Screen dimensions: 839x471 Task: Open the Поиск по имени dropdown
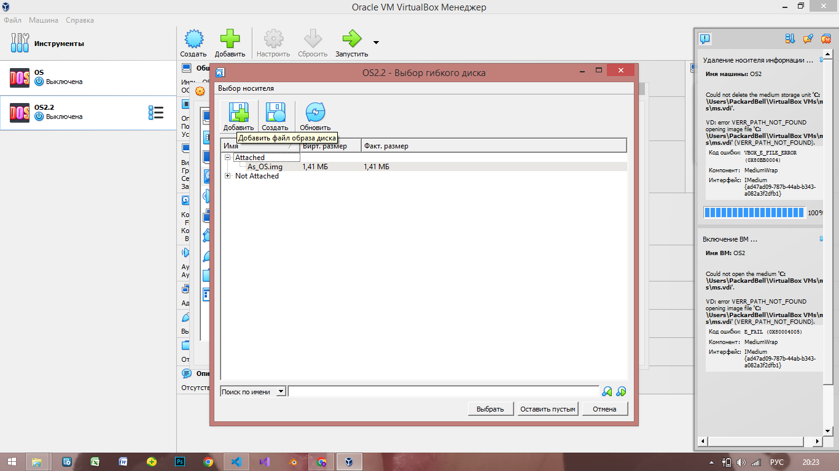coord(253,391)
